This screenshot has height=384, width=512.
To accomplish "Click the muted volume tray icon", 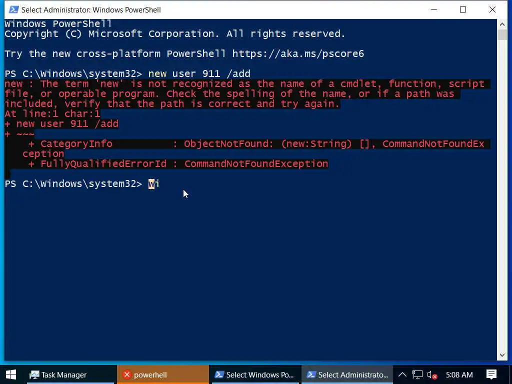I will 432,375.
